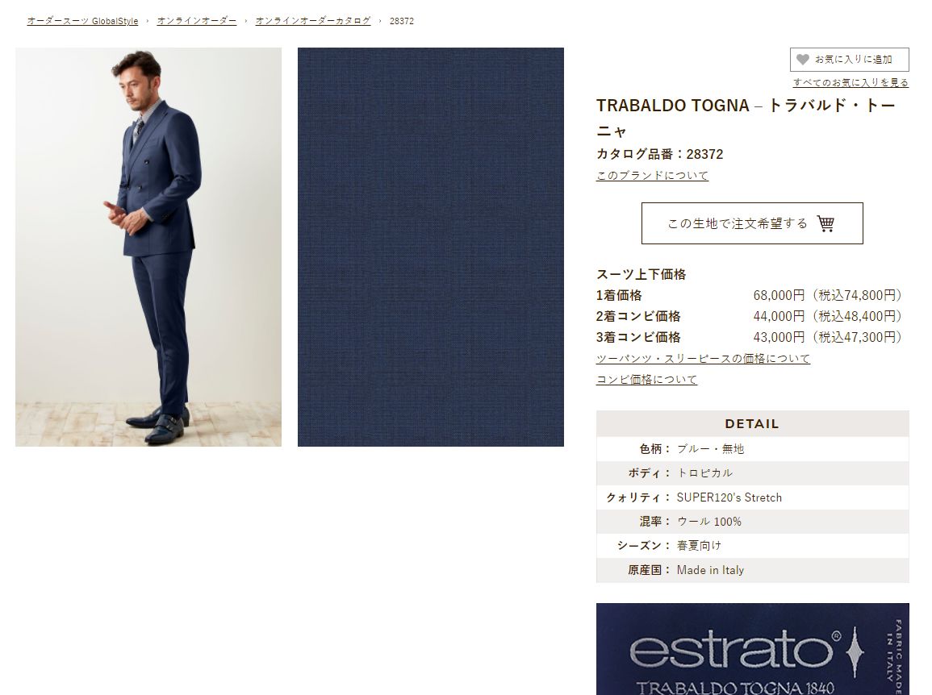Click the カタログ品番：28372 text
Image resolution: width=932 pixels, height=695 pixels.
[x=660, y=154]
